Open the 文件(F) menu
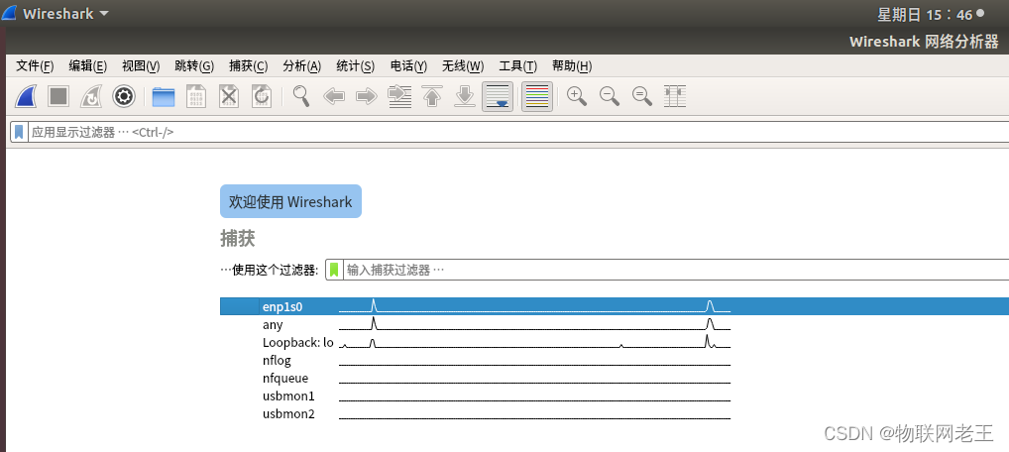This screenshot has width=1009, height=452. pos(35,65)
